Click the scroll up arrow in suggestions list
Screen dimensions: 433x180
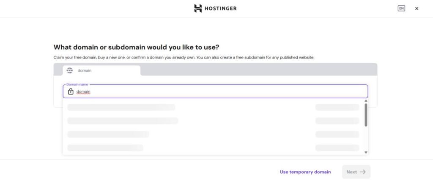point(366,101)
